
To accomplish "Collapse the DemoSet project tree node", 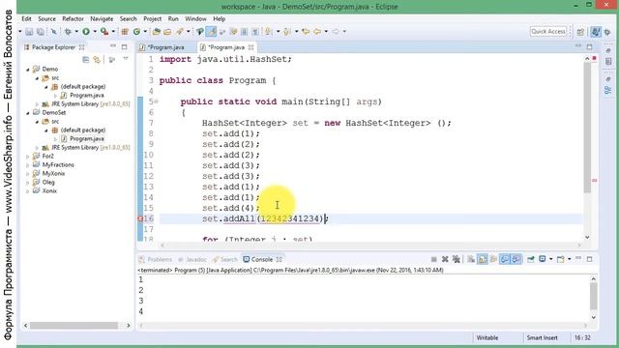I will (28, 113).
